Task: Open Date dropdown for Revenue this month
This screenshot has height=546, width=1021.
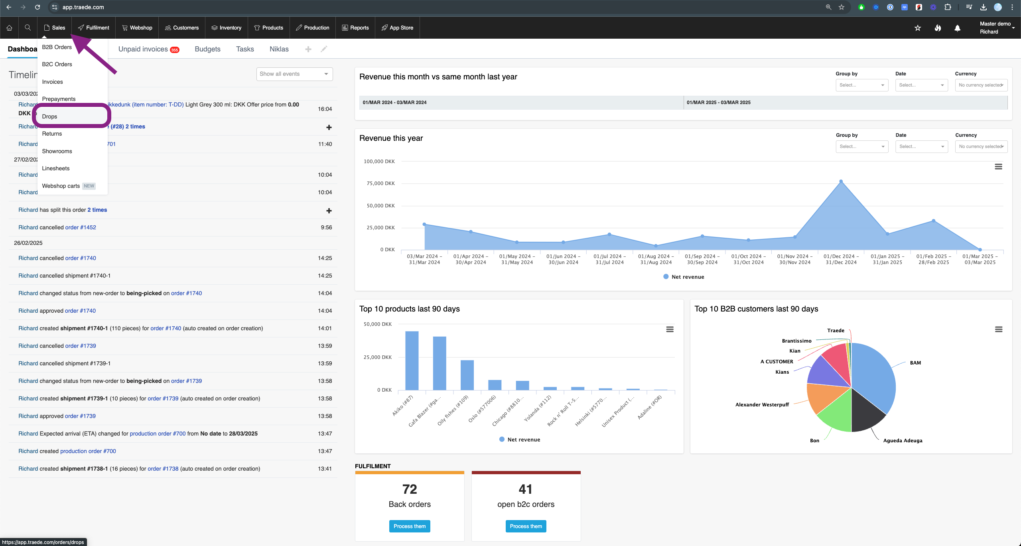Action: tap(921, 85)
